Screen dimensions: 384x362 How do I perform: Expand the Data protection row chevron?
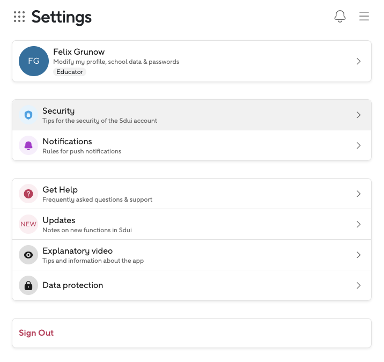click(x=359, y=285)
